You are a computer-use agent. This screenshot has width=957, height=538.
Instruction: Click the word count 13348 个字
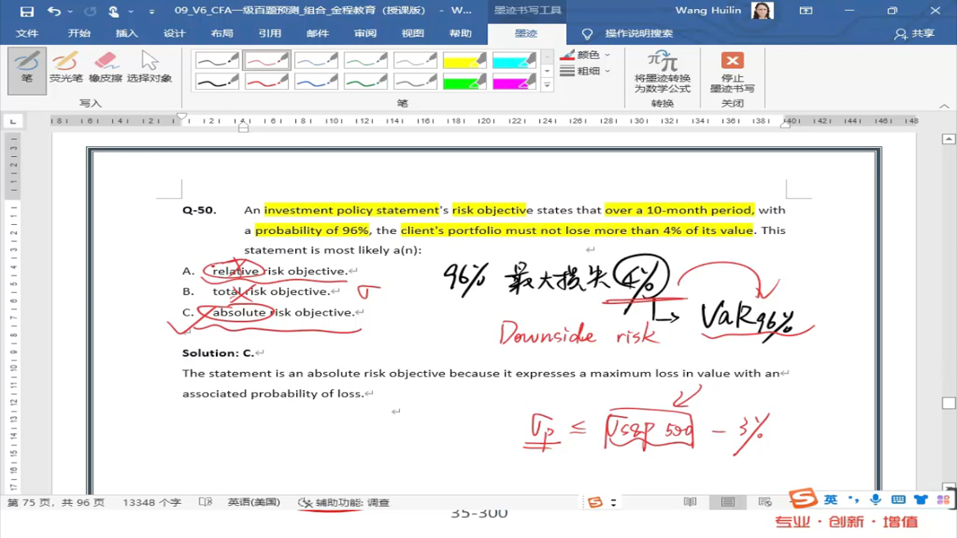pos(152,503)
